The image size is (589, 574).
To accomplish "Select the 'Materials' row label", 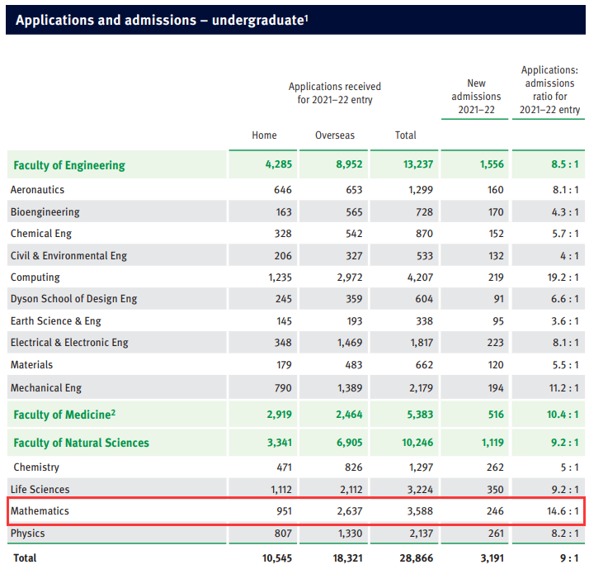I will tap(31, 365).
